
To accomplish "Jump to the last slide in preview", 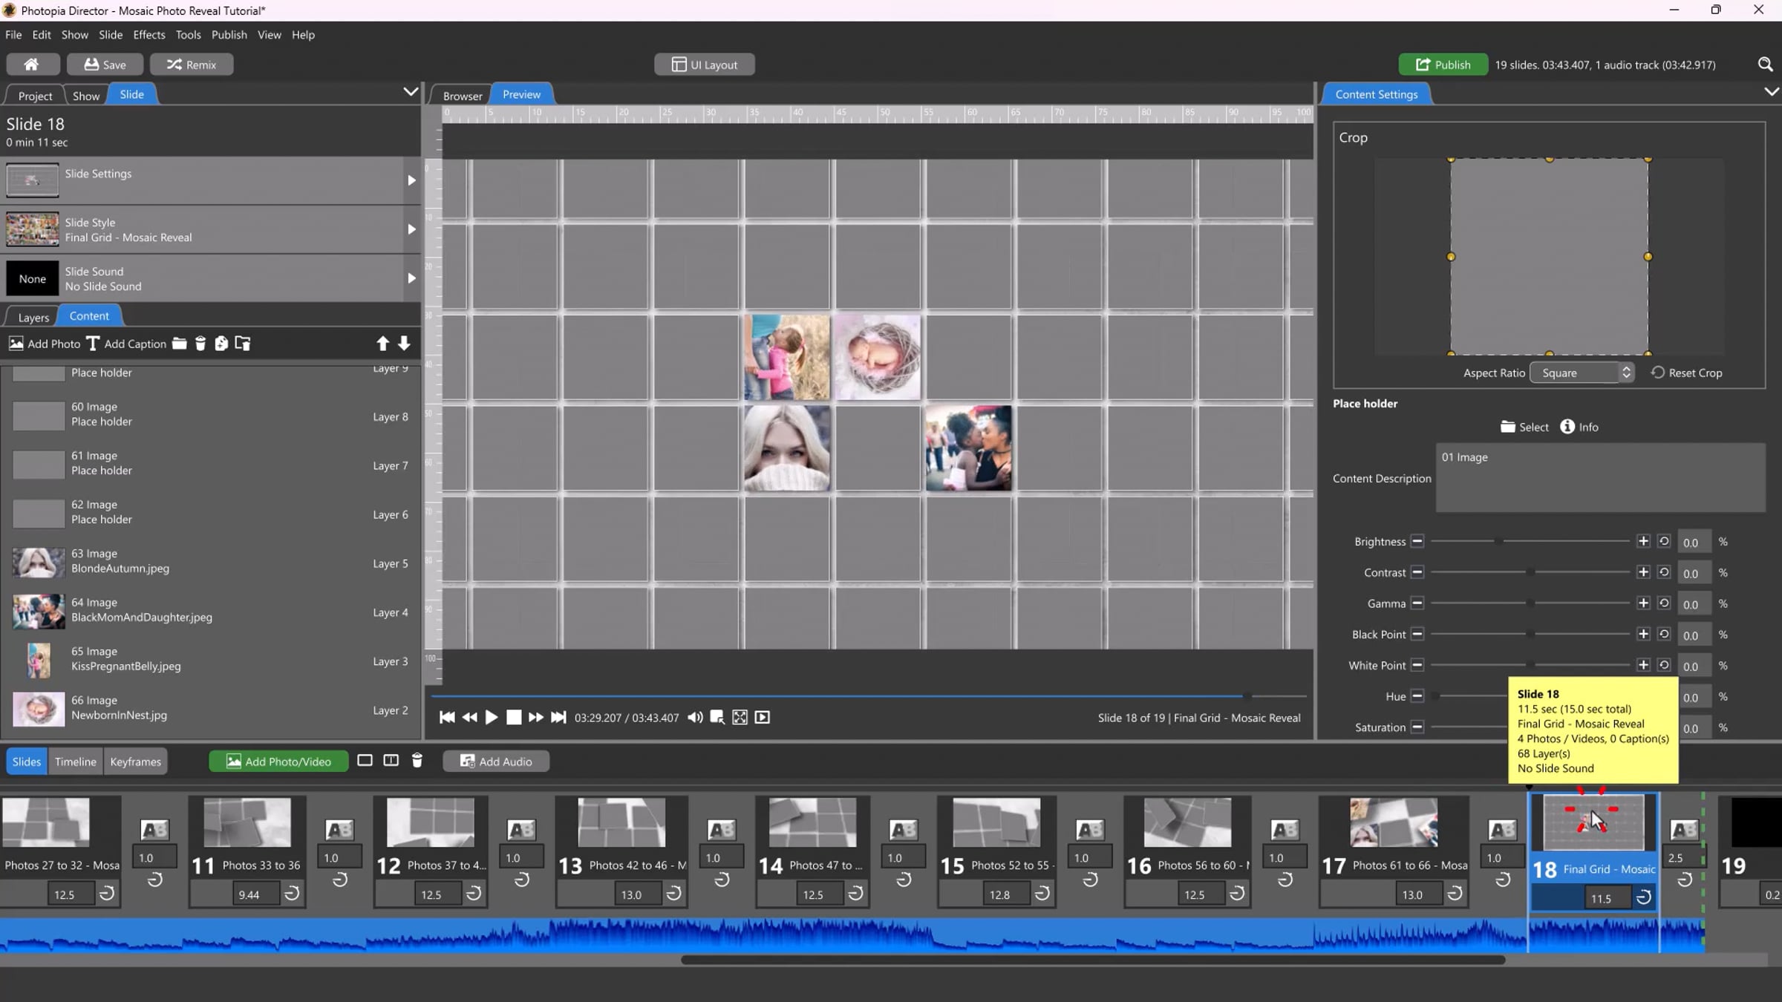I will (x=558, y=717).
